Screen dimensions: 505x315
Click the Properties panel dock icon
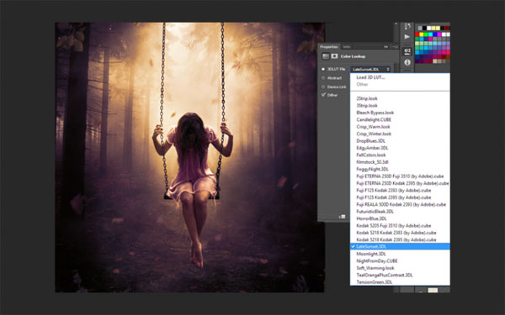click(x=407, y=51)
